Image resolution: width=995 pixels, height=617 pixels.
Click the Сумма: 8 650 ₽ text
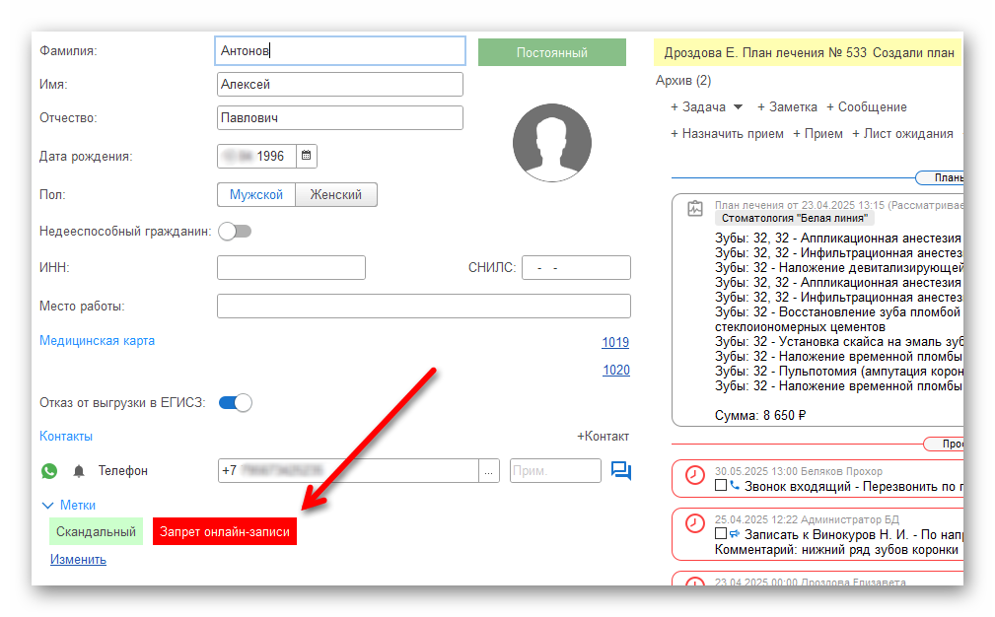pos(760,415)
